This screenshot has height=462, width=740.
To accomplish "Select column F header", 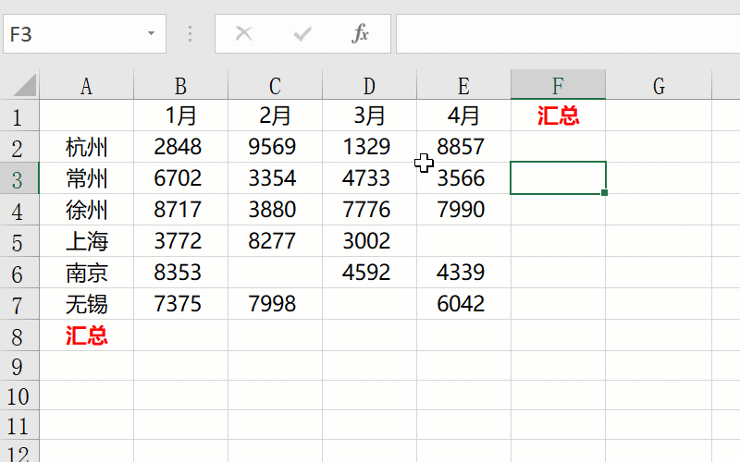I will coord(559,85).
